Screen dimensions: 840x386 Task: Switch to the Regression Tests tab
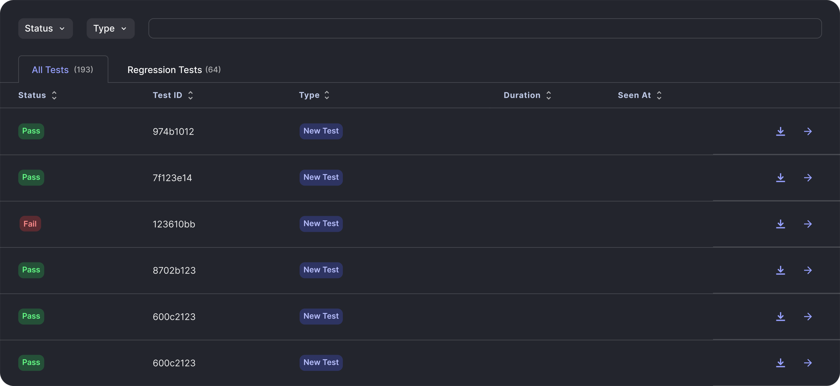[174, 70]
